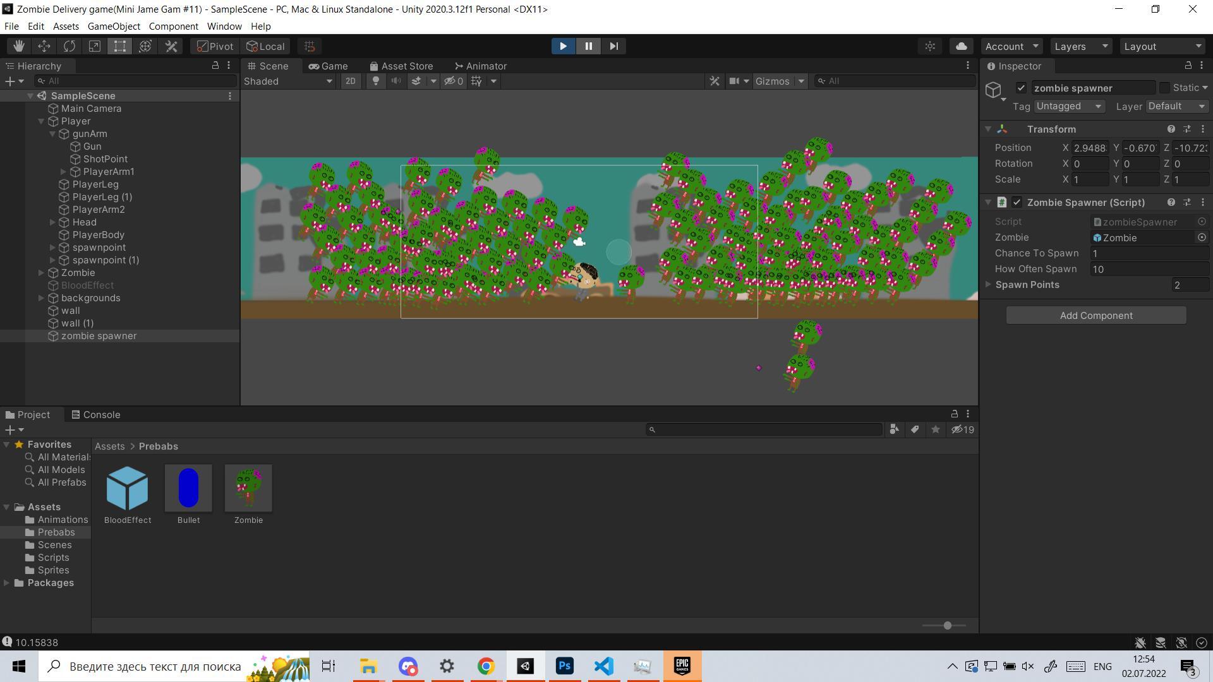Toggle 2D scene view mode
The width and height of the screenshot is (1213, 682).
350,81
